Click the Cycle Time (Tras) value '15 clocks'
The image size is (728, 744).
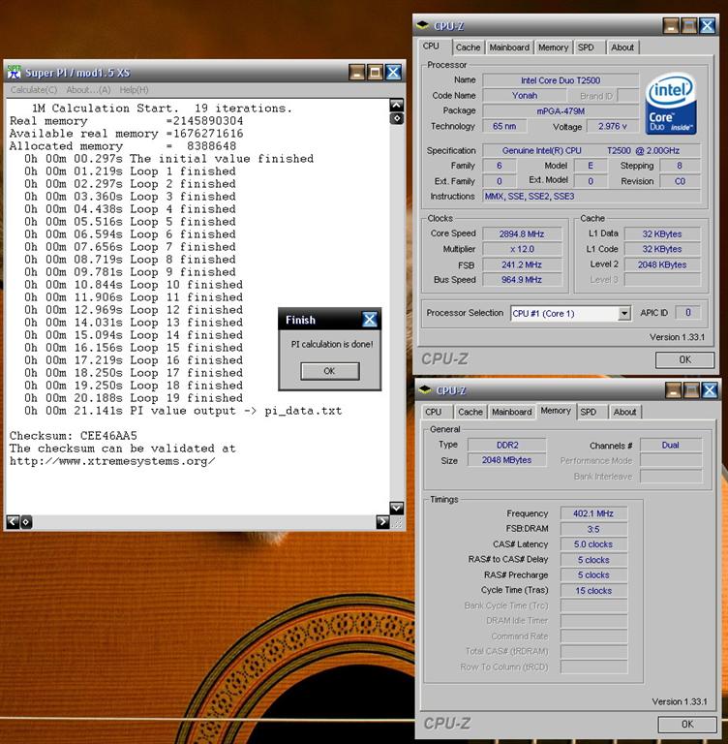pos(593,591)
